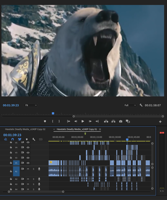Go to Out point button
167x200 pixels.
point(97,121)
